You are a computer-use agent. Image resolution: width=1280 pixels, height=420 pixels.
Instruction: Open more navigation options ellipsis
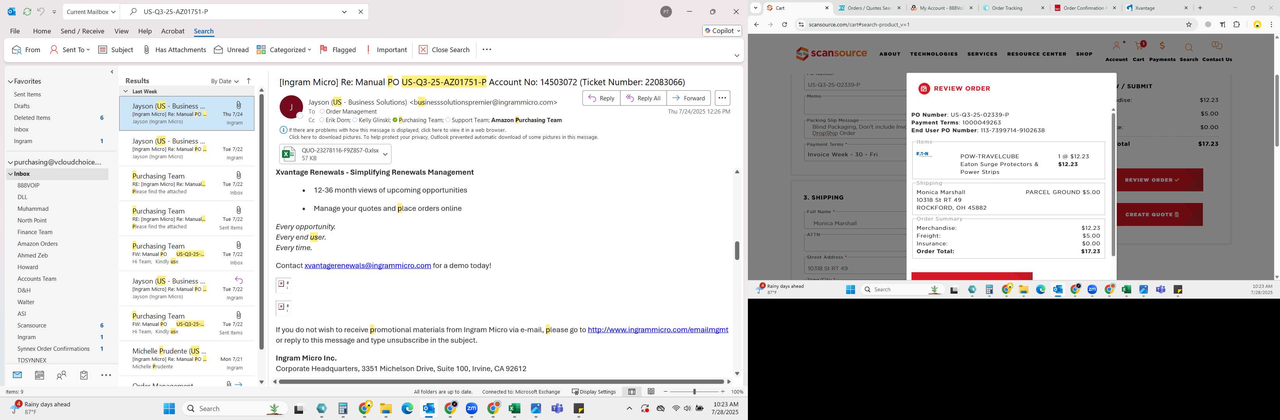click(106, 375)
